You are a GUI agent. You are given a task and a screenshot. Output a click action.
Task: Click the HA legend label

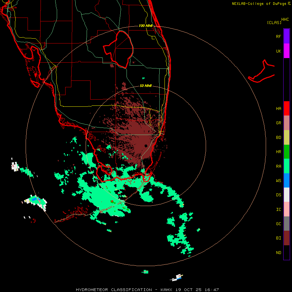[278, 109]
